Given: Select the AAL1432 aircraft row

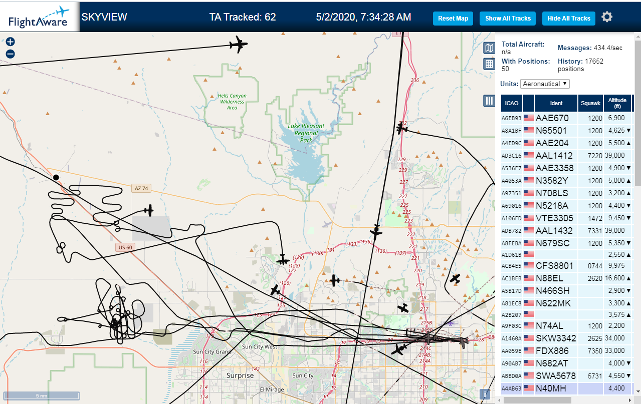Looking at the screenshot, I should 566,231.
